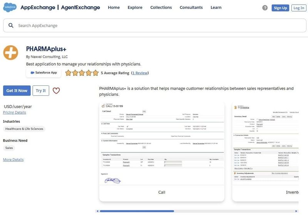The width and height of the screenshot is (308, 215).
Task: Open the Learn menu
Action: [216, 7]
